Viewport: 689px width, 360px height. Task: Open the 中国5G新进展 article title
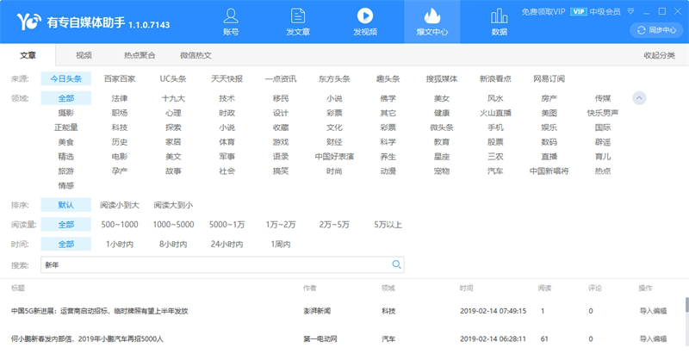[x=99, y=311]
